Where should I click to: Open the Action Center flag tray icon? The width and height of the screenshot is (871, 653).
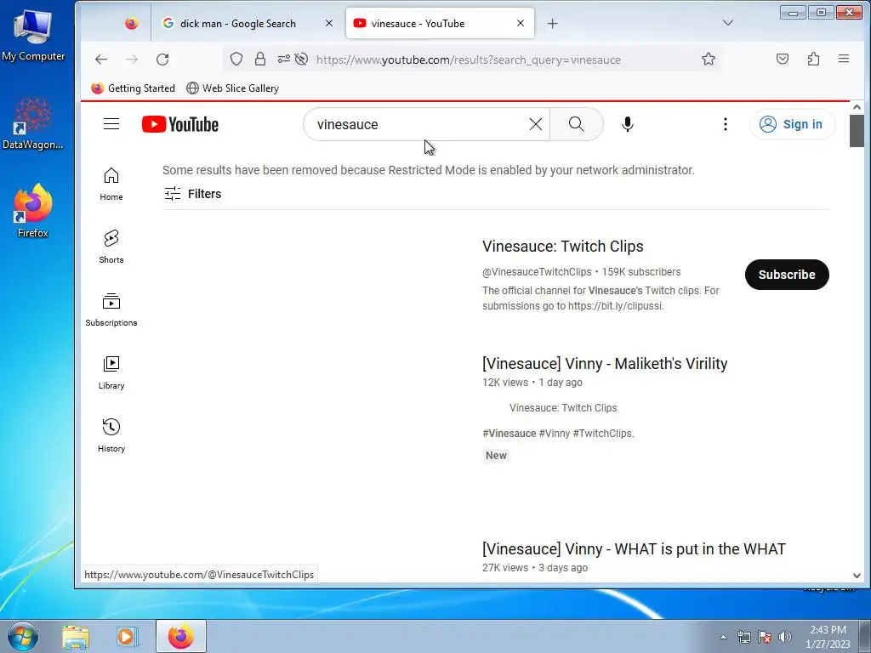[x=765, y=637]
